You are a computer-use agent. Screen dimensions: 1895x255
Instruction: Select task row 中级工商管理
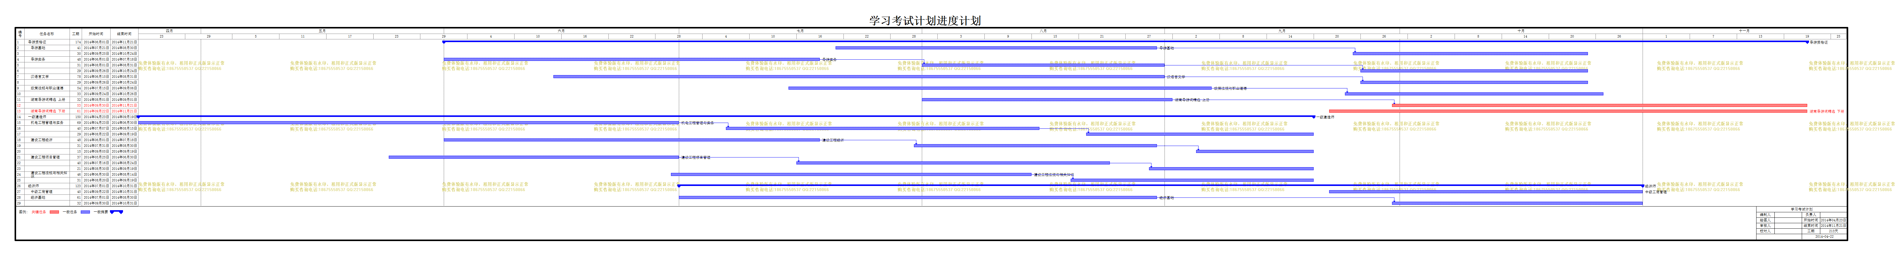coord(77,191)
